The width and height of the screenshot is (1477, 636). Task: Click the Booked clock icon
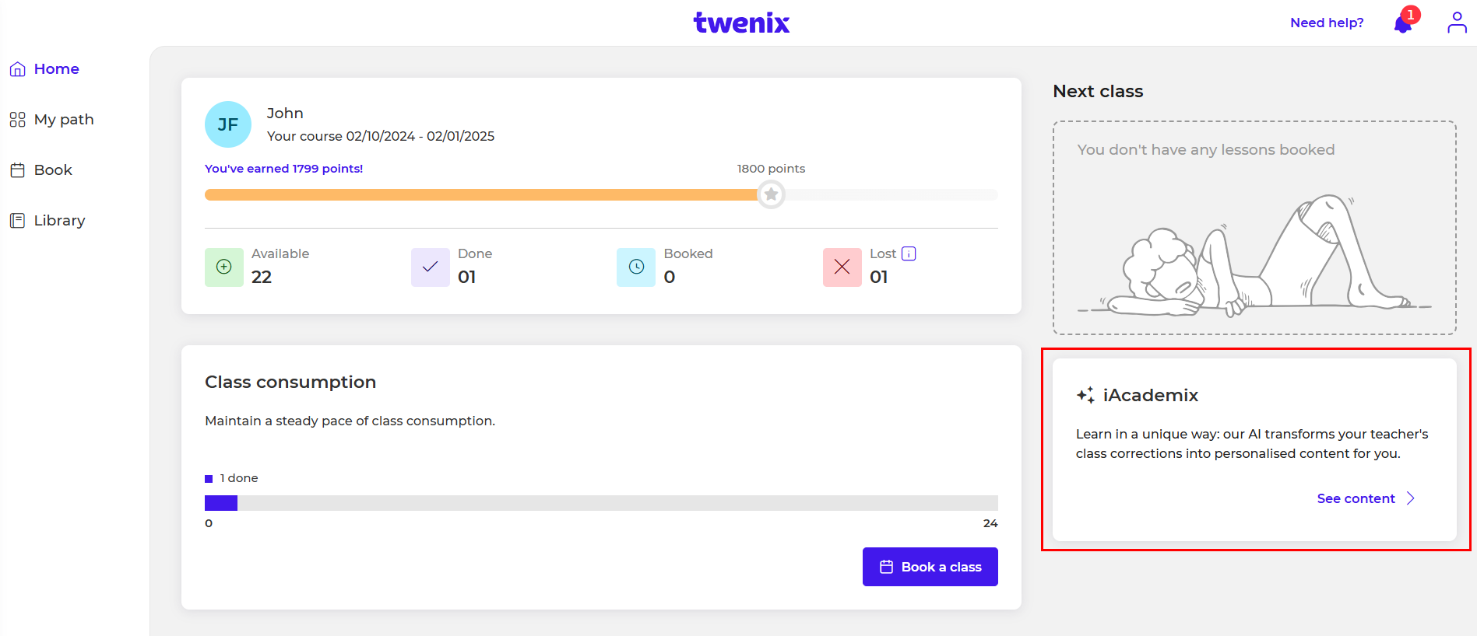636,267
